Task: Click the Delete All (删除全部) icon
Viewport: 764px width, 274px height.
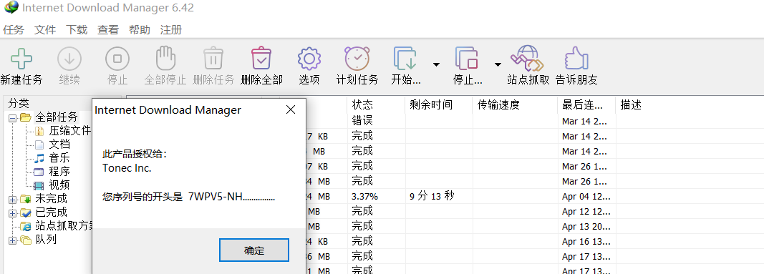Action: (x=261, y=59)
